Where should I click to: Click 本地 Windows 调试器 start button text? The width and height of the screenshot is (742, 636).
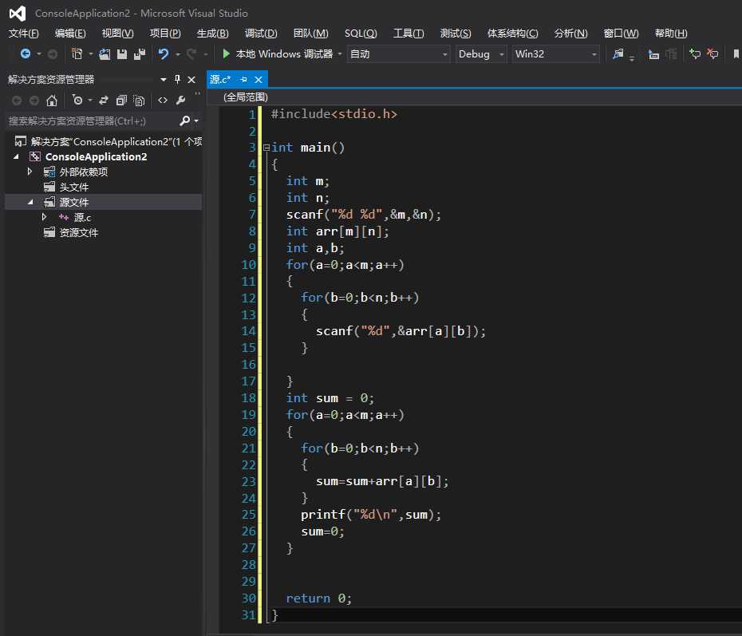pyautogui.click(x=284, y=54)
